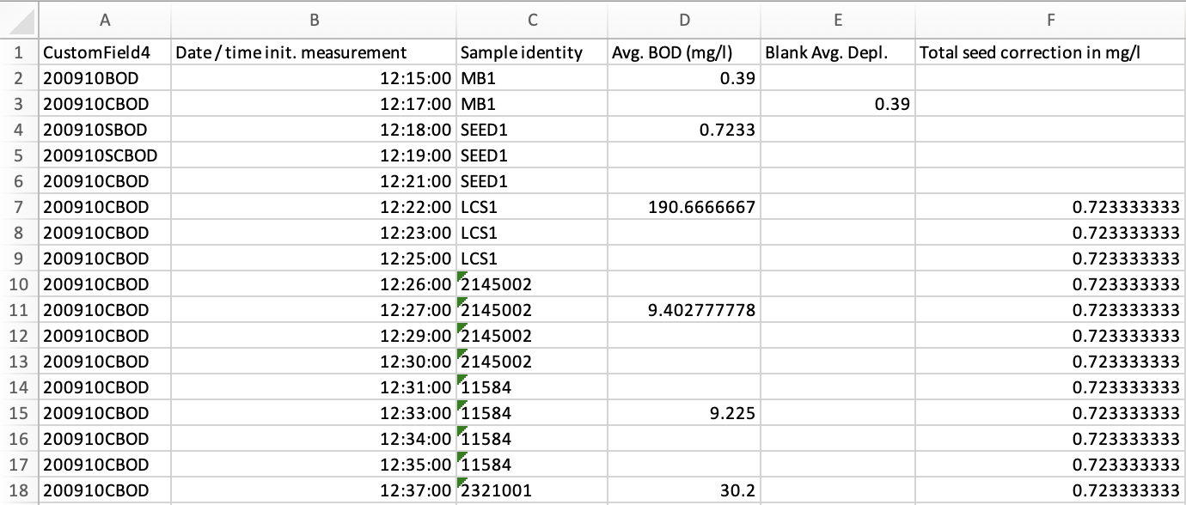The width and height of the screenshot is (1186, 505).
Task: Select column A header
Action: [106, 21]
